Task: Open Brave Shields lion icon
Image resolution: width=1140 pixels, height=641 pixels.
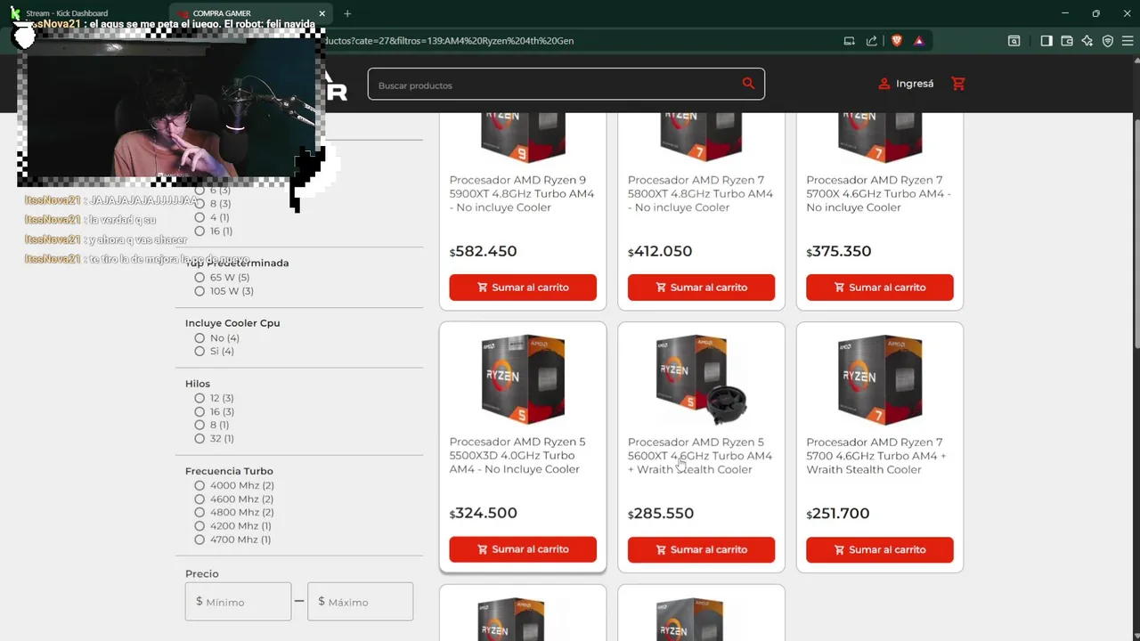Action: pyautogui.click(x=897, y=41)
